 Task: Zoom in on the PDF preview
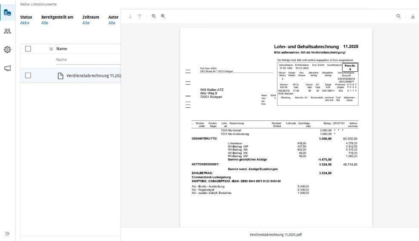click(162, 16)
